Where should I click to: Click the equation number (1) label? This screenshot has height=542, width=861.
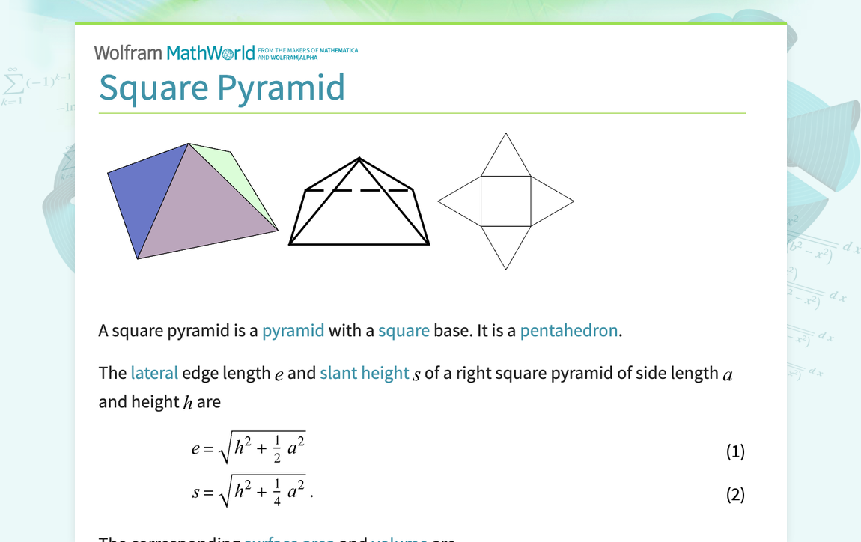coord(735,451)
